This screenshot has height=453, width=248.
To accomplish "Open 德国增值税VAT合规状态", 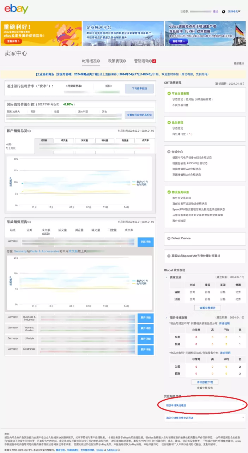I will pyautogui.click(x=187, y=169).
